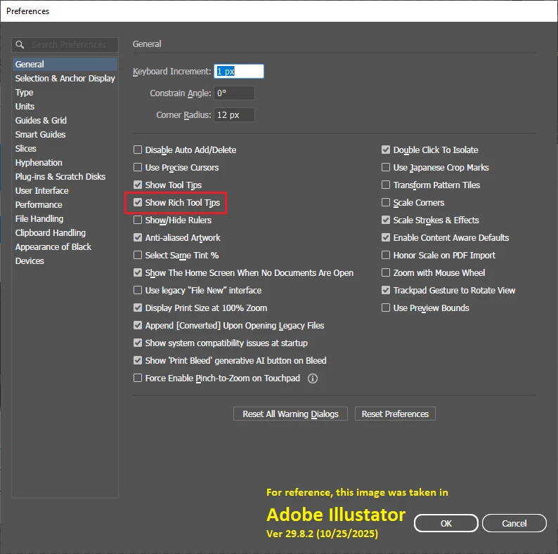Open Devices preferences section
558x554 pixels.
coord(65,261)
